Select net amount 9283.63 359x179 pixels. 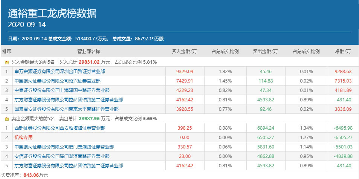(343, 72)
